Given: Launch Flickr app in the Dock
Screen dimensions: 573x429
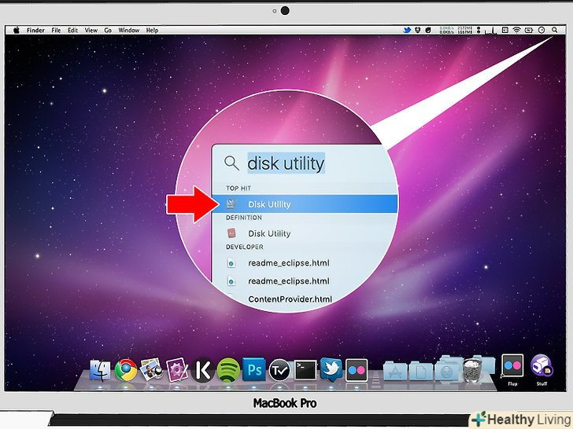Looking at the screenshot, I should coord(357,370).
